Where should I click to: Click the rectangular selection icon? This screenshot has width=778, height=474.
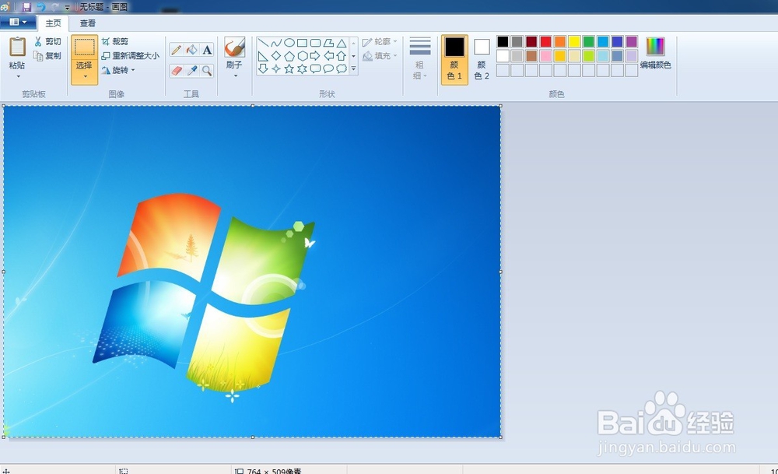[x=84, y=47]
